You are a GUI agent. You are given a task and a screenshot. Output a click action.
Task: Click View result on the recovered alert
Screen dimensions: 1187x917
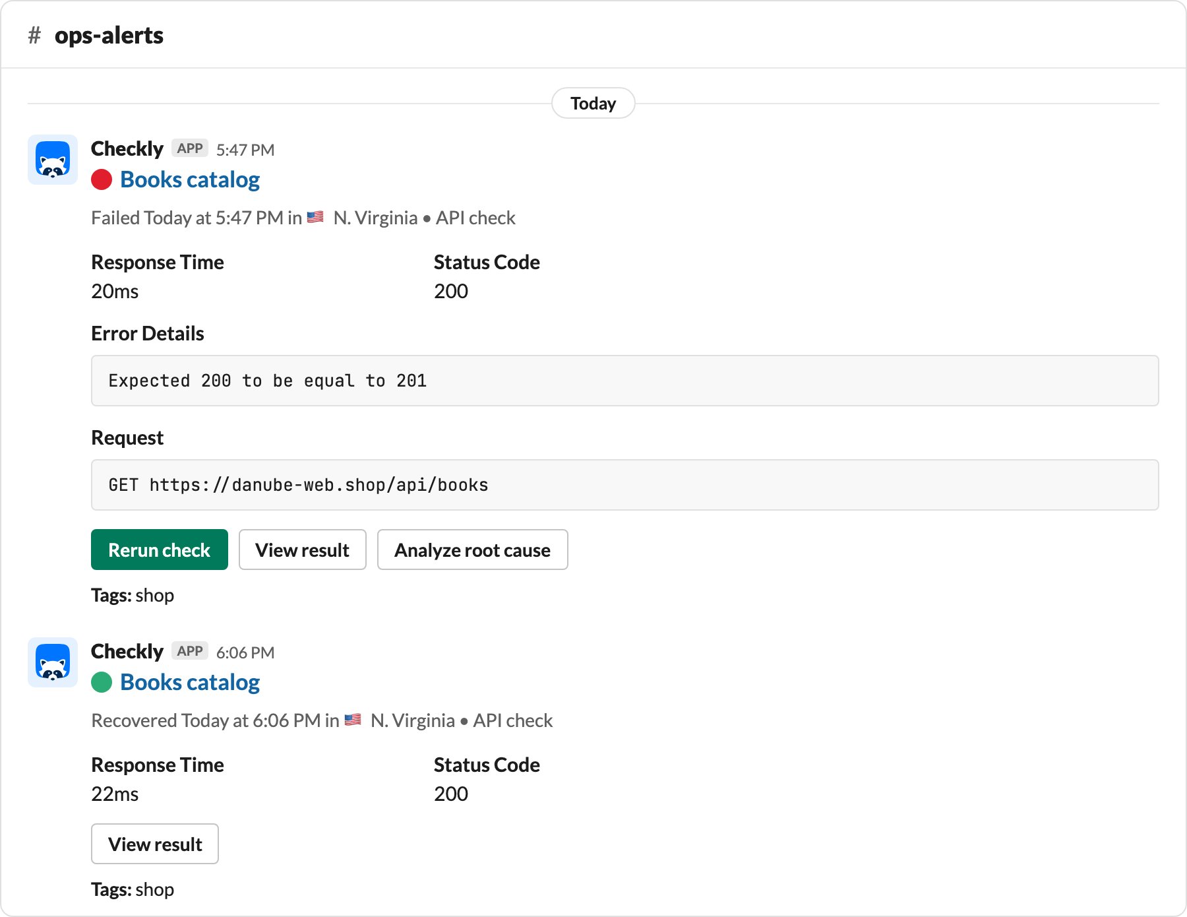click(155, 844)
